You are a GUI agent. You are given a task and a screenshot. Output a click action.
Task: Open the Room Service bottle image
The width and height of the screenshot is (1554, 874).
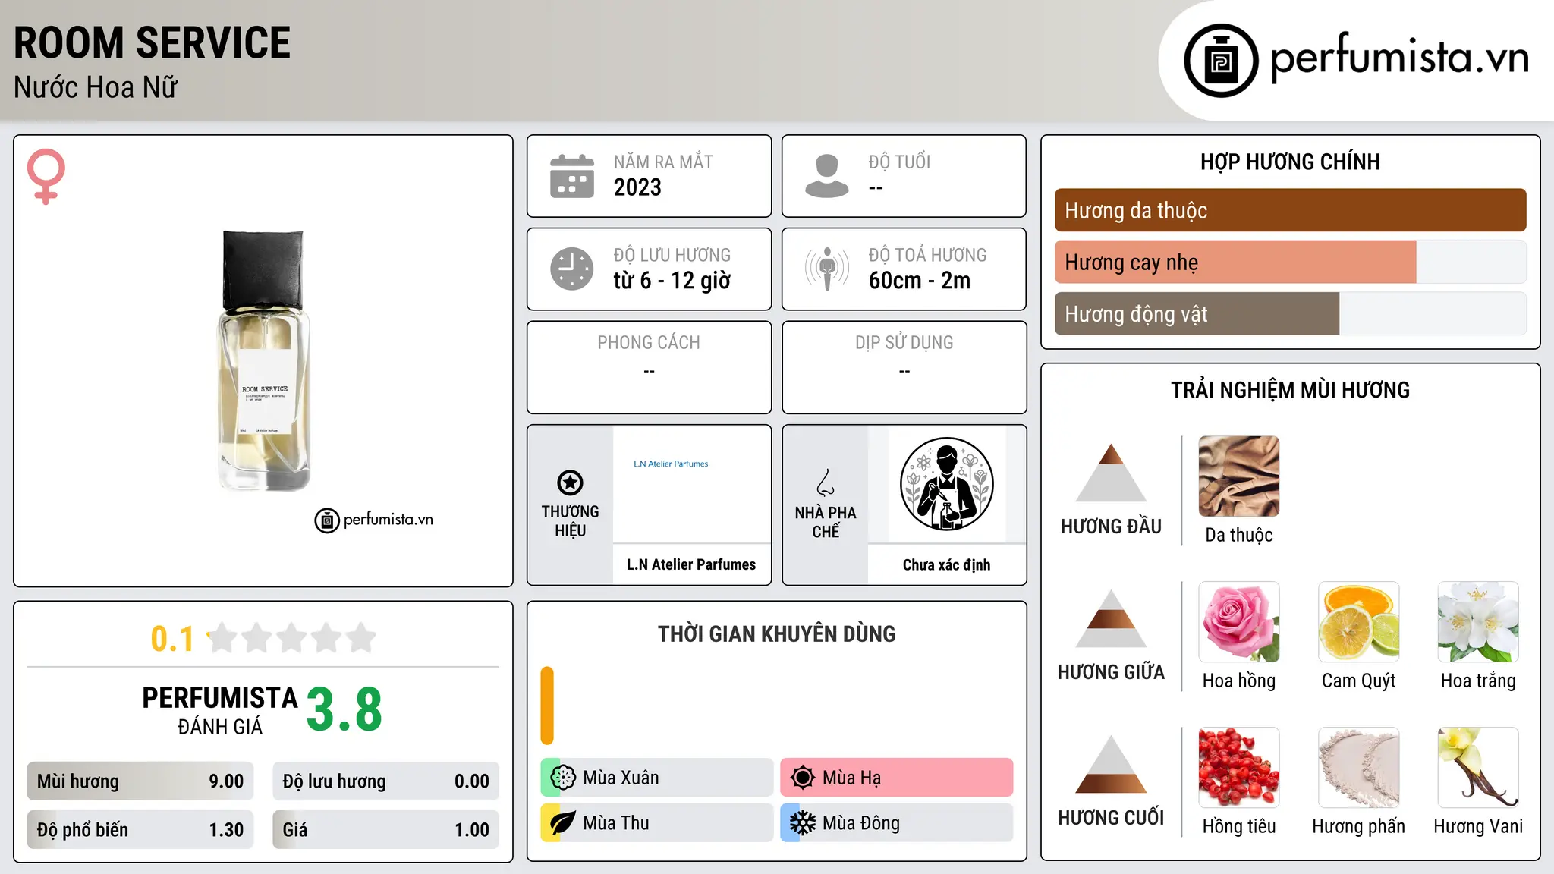pyautogui.click(x=264, y=360)
